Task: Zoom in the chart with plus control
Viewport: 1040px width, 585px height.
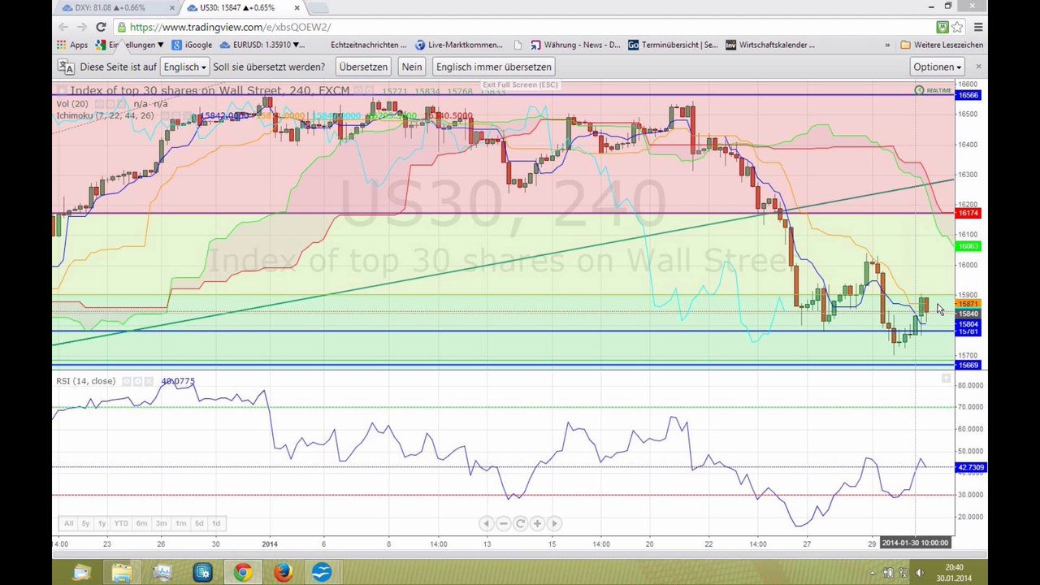Action: tap(537, 523)
